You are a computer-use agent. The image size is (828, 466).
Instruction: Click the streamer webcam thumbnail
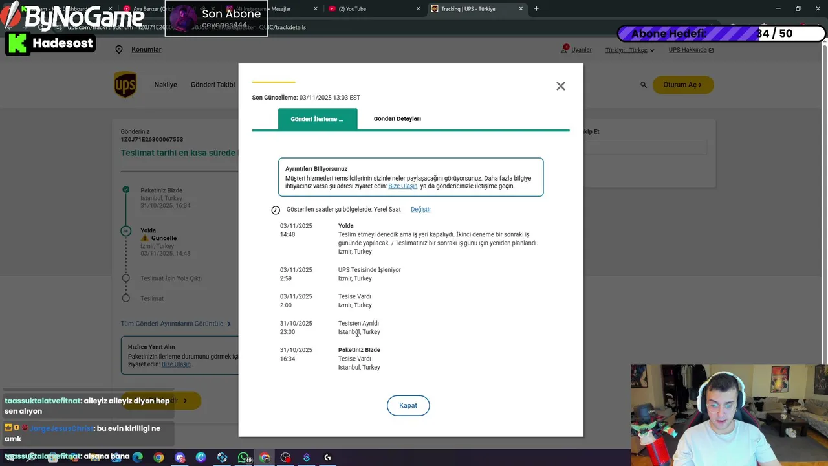pyautogui.click(x=729, y=415)
